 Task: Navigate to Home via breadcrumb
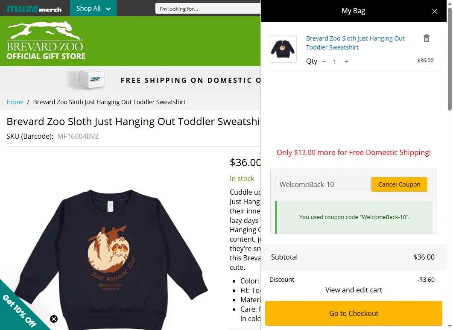click(x=15, y=102)
